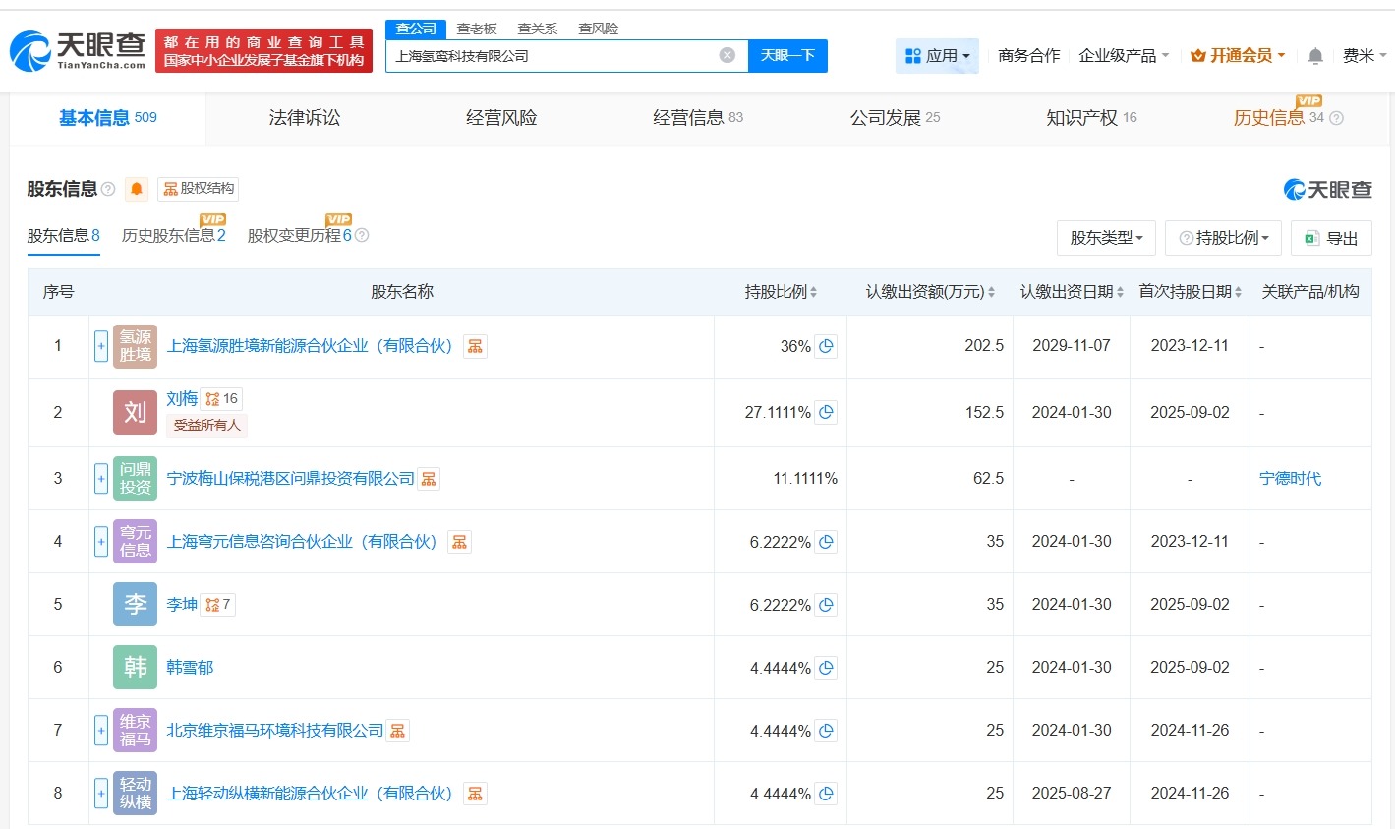Expand the 应用 dropdown in the header

(937, 56)
